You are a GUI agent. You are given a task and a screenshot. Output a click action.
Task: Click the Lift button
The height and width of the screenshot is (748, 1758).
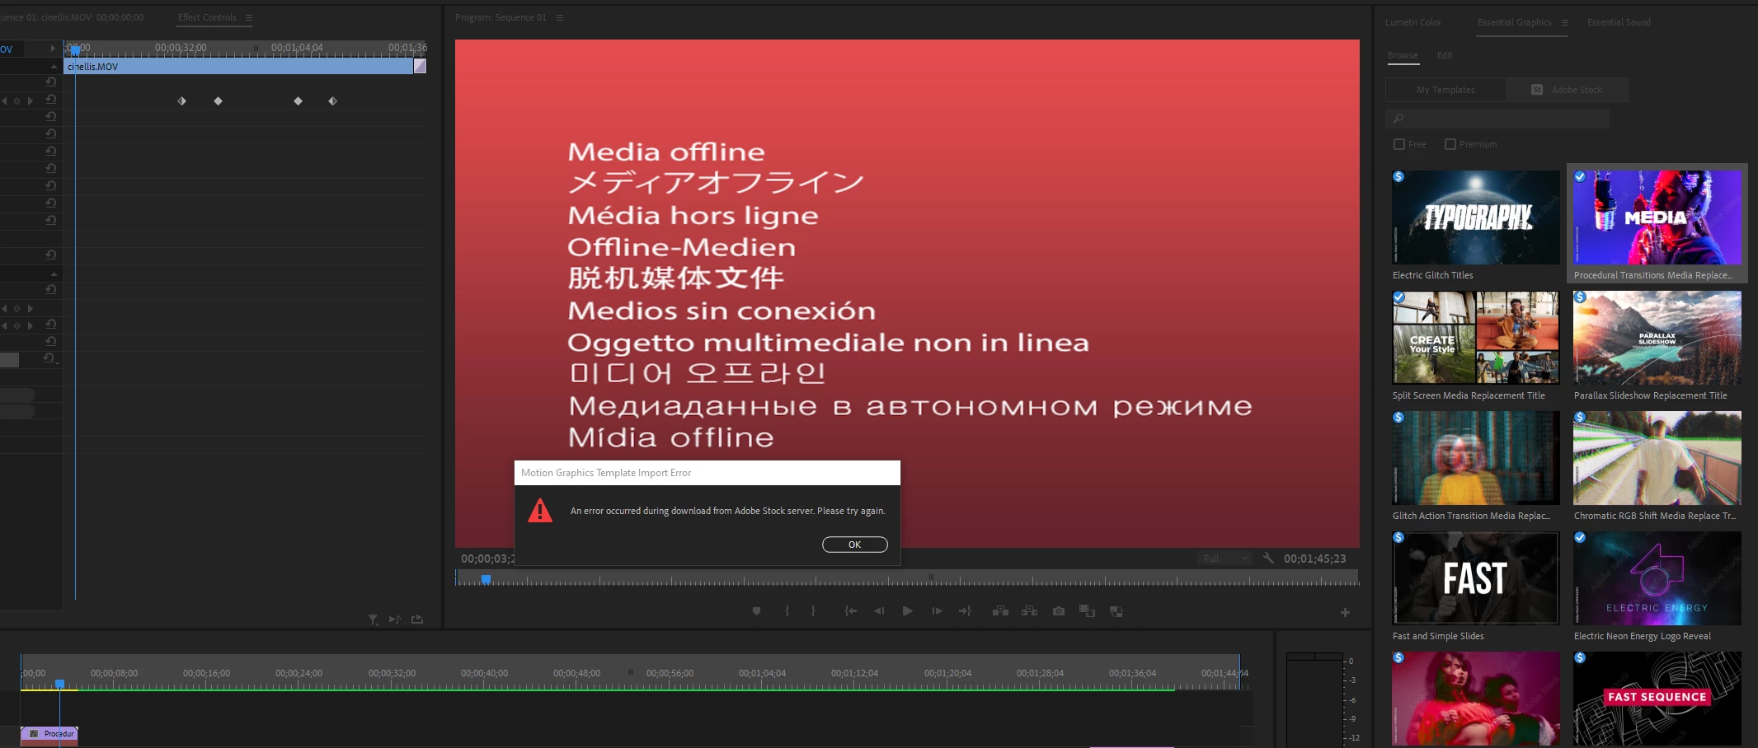(1000, 611)
